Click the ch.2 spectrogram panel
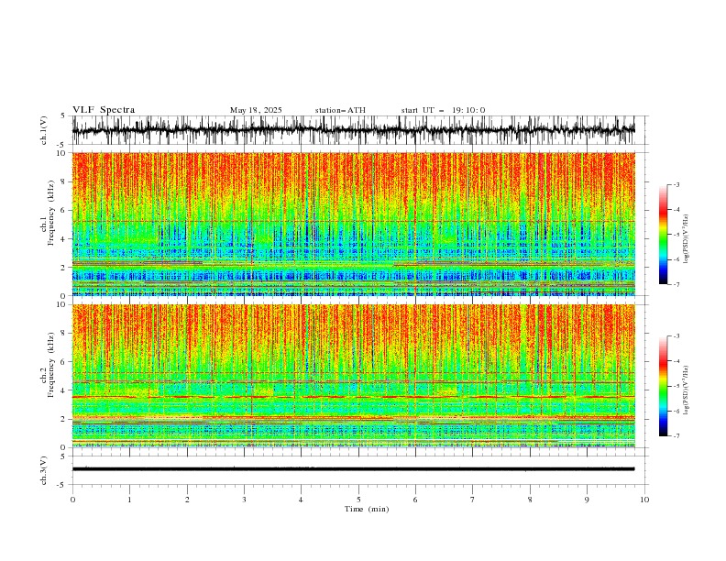 [354, 376]
